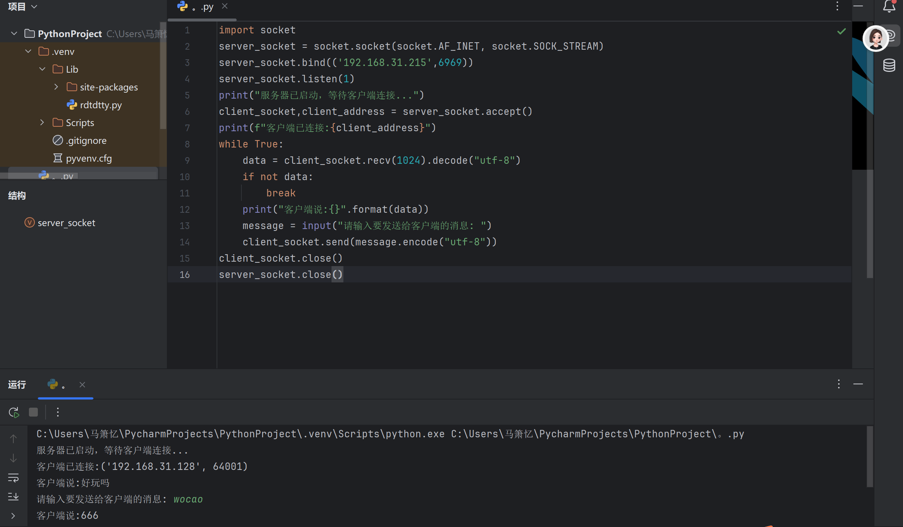Rerun the running Python script

pyautogui.click(x=14, y=412)
